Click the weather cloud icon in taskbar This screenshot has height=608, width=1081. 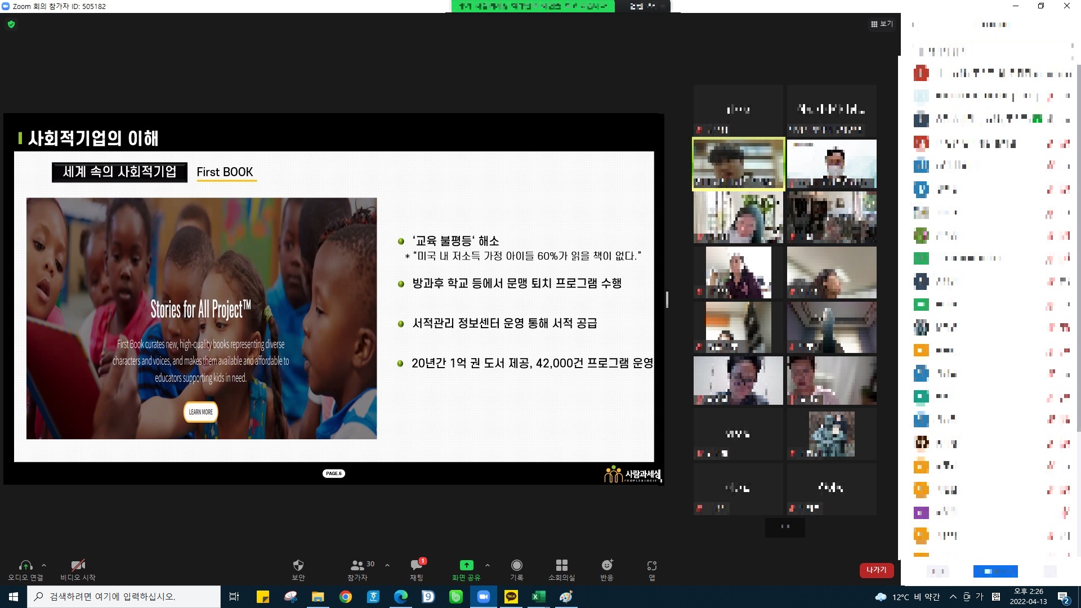point(881,597)
